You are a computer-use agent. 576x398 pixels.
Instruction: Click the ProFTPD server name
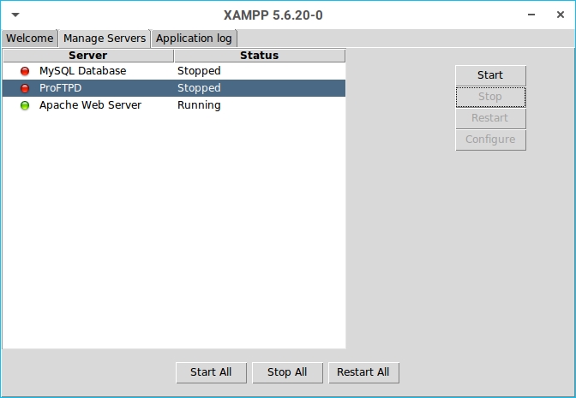(x=60, y=88)
